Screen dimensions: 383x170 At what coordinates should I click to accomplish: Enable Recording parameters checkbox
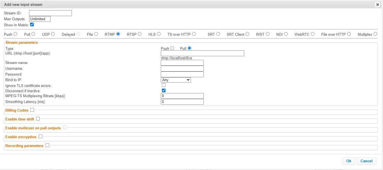(x=47, y=145)
